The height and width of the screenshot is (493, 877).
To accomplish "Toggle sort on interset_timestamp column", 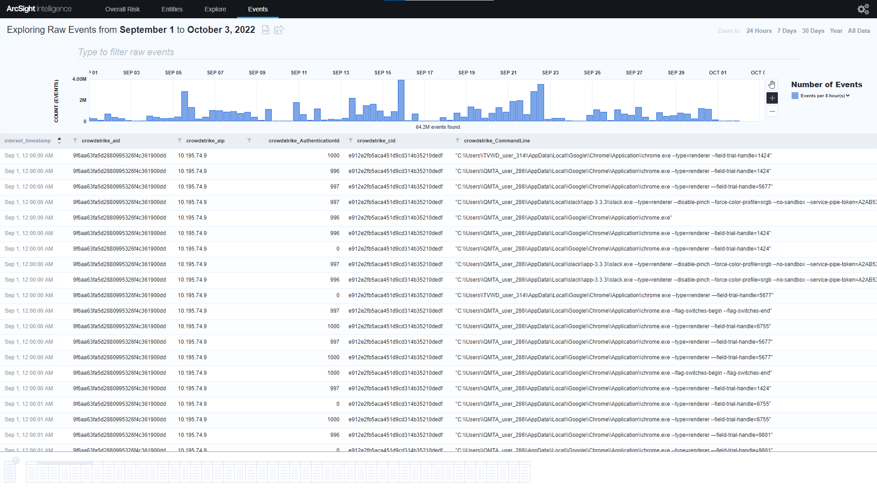I will 59,141.
